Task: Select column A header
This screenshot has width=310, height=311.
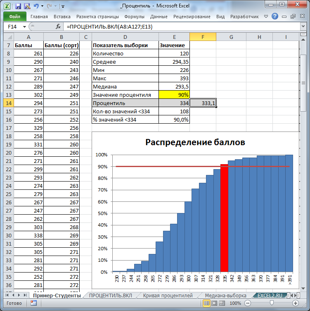Action: tap(28, 37)
